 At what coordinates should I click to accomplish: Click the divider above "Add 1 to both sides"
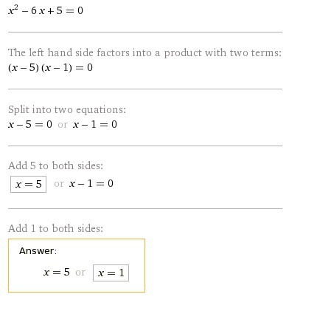145,208
